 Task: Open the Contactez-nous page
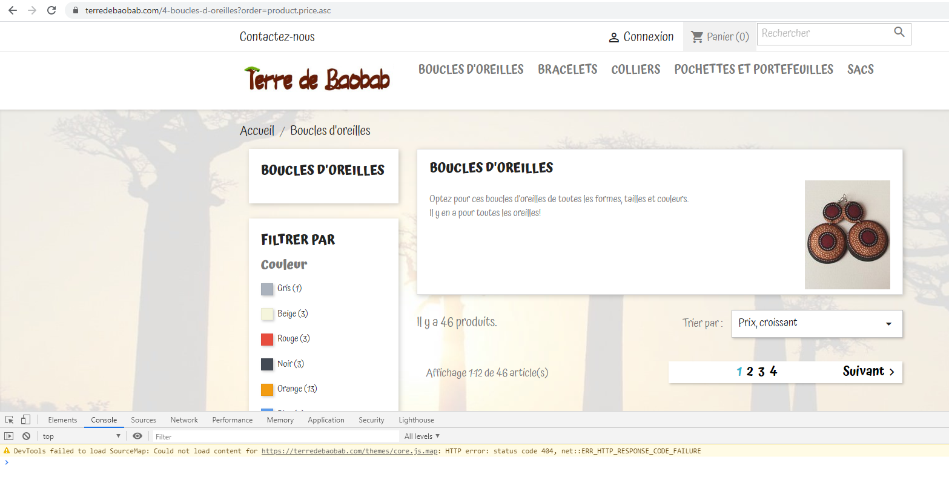pyautogui.click(x=277, y=36)
